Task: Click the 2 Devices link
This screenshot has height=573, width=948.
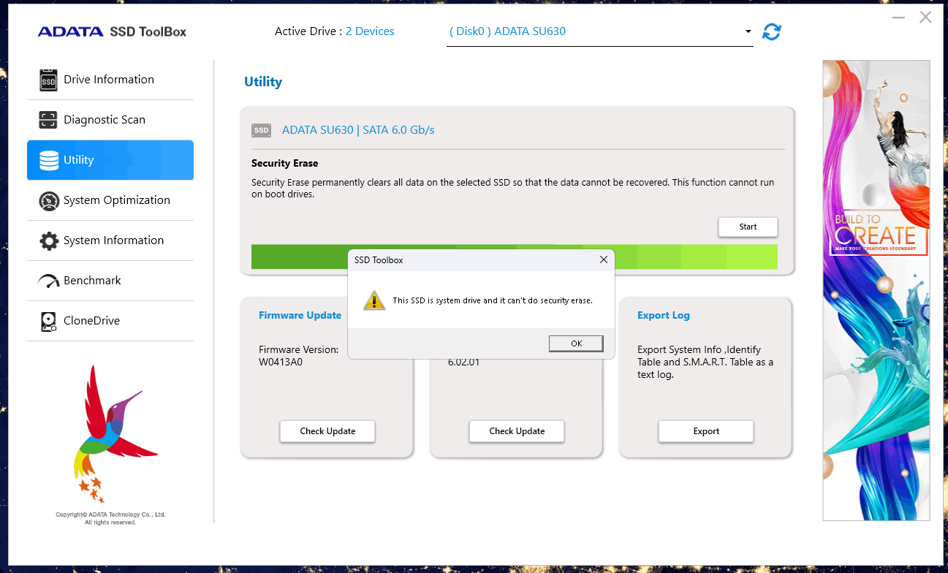Action: (370, 31)
